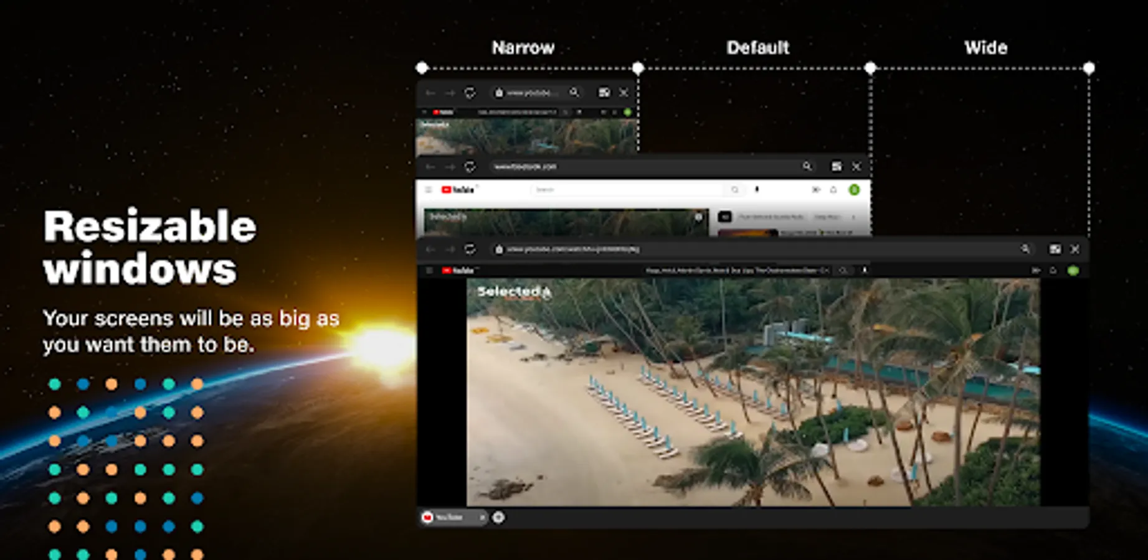This screenshot has width=1148, height=560.
Task: Open search in the narrow window toolbar
Action: click(574, 92)
